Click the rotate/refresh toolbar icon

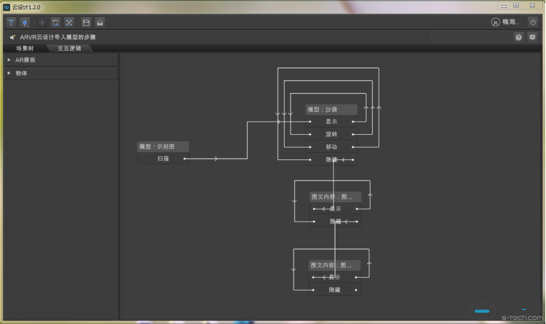[55, 22]
